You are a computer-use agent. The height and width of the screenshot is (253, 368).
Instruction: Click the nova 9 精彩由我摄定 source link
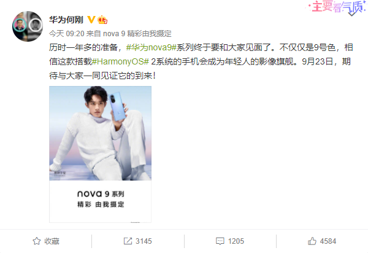tap(137, 34)
